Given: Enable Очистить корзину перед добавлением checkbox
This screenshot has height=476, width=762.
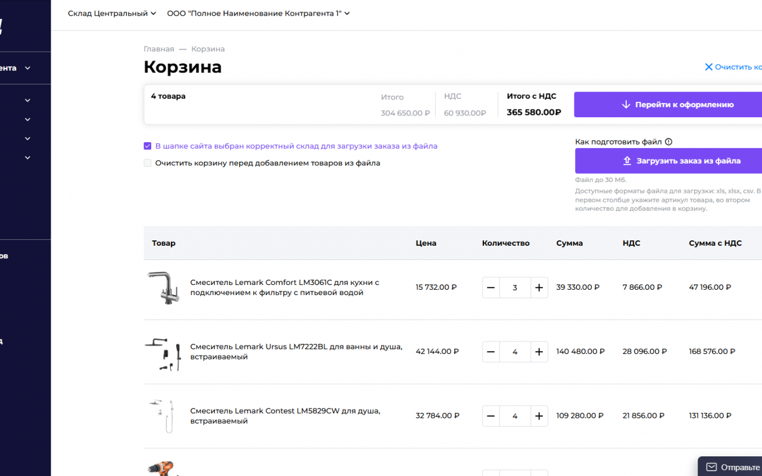Looking at the screenshot, I should click(x=148, y=162).
